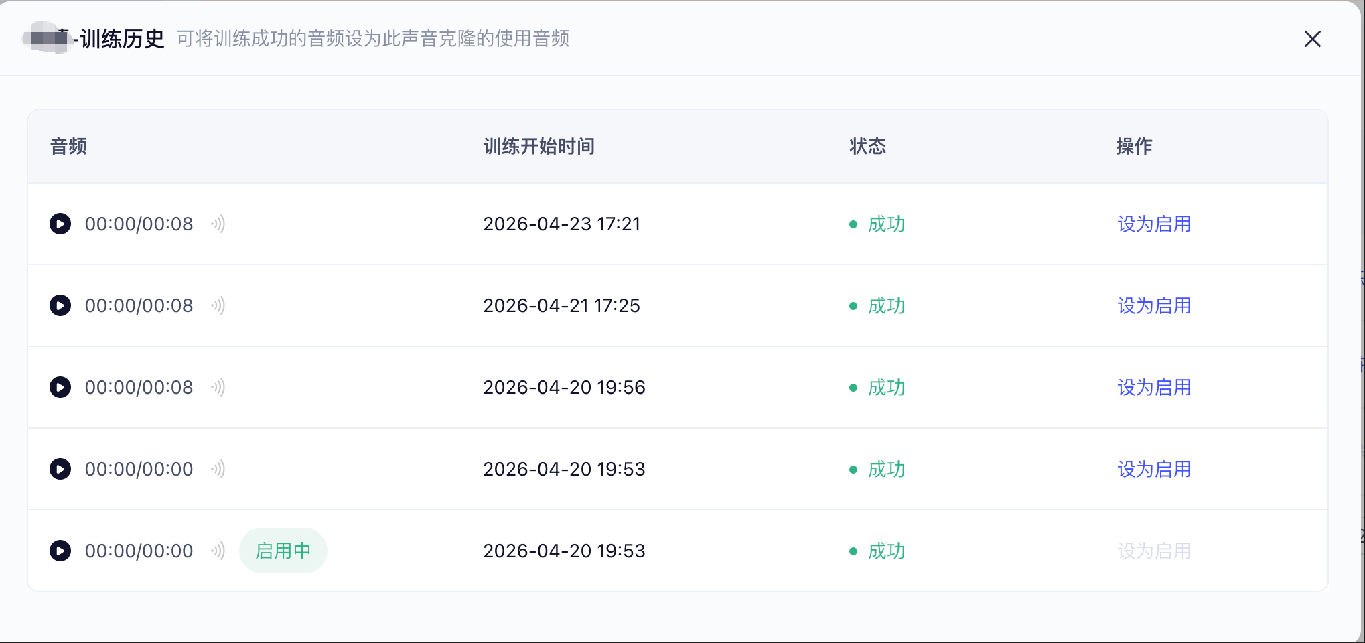
Task: Play the fourth row's audio clip
Action: (60, 469)
